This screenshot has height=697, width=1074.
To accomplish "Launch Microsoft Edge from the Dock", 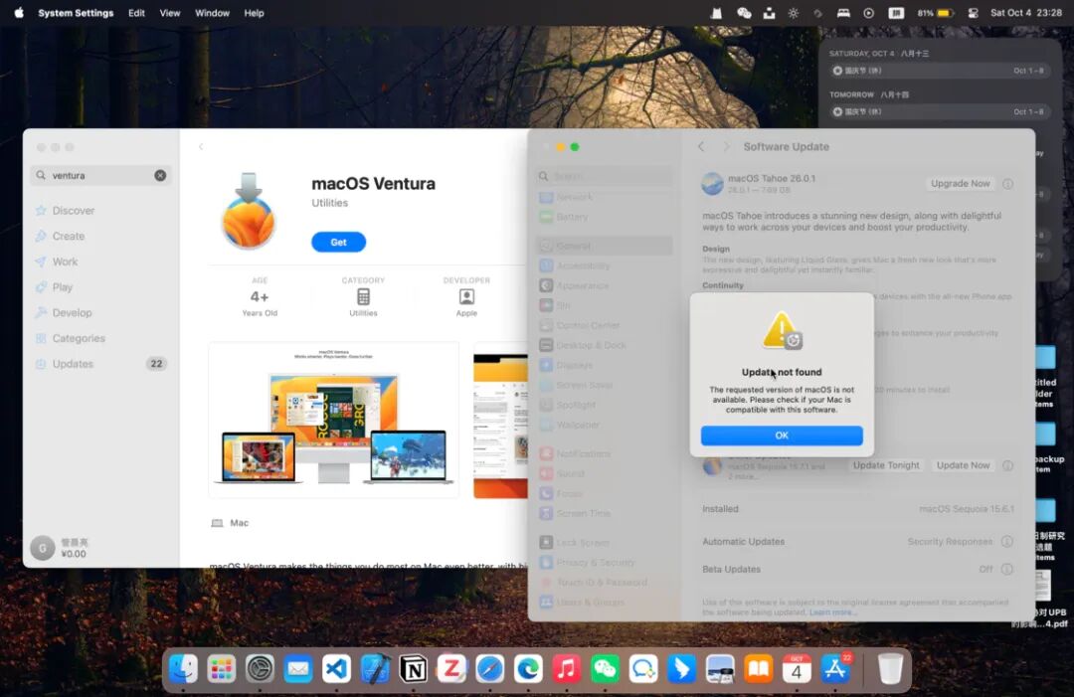I will pos(528,669).
